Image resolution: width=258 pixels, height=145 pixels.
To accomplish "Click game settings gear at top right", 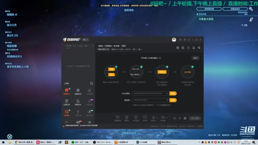I will click(251, 9).
